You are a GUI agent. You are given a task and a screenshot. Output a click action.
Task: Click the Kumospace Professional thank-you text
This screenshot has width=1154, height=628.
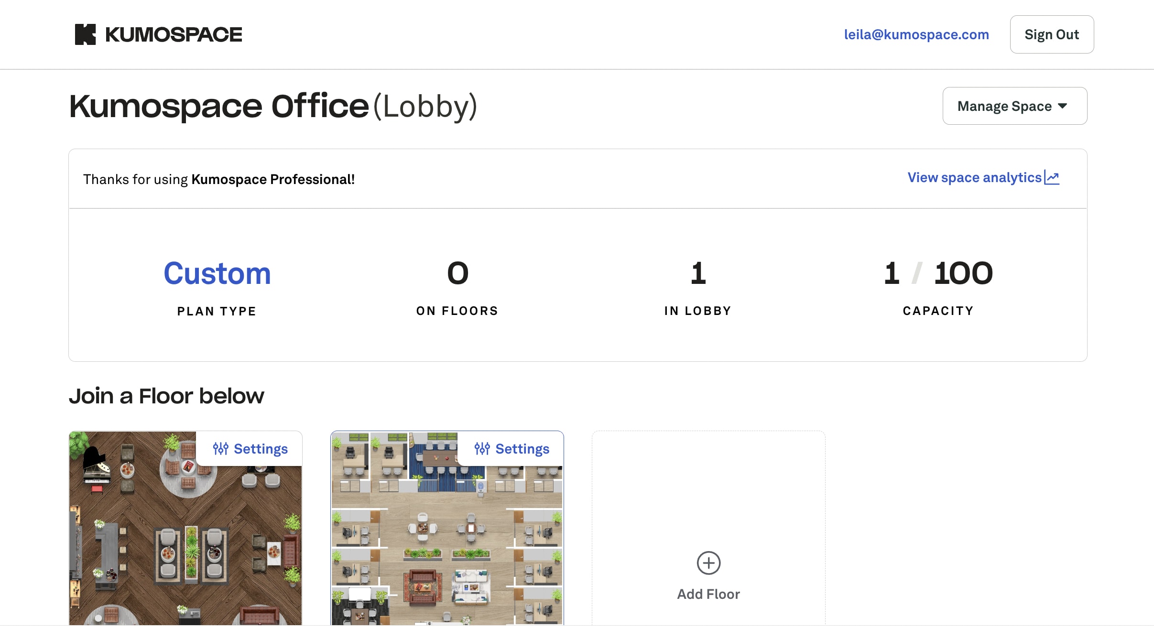coord(219,179)
